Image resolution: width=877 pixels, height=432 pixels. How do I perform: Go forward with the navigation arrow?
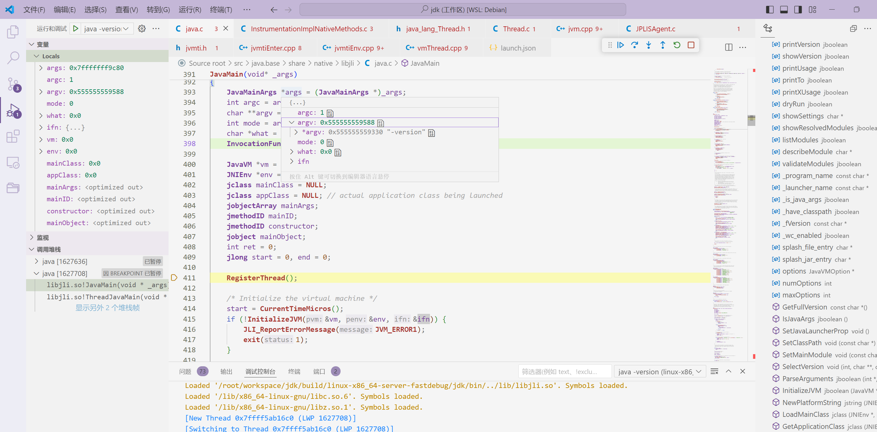pos(288,10)
